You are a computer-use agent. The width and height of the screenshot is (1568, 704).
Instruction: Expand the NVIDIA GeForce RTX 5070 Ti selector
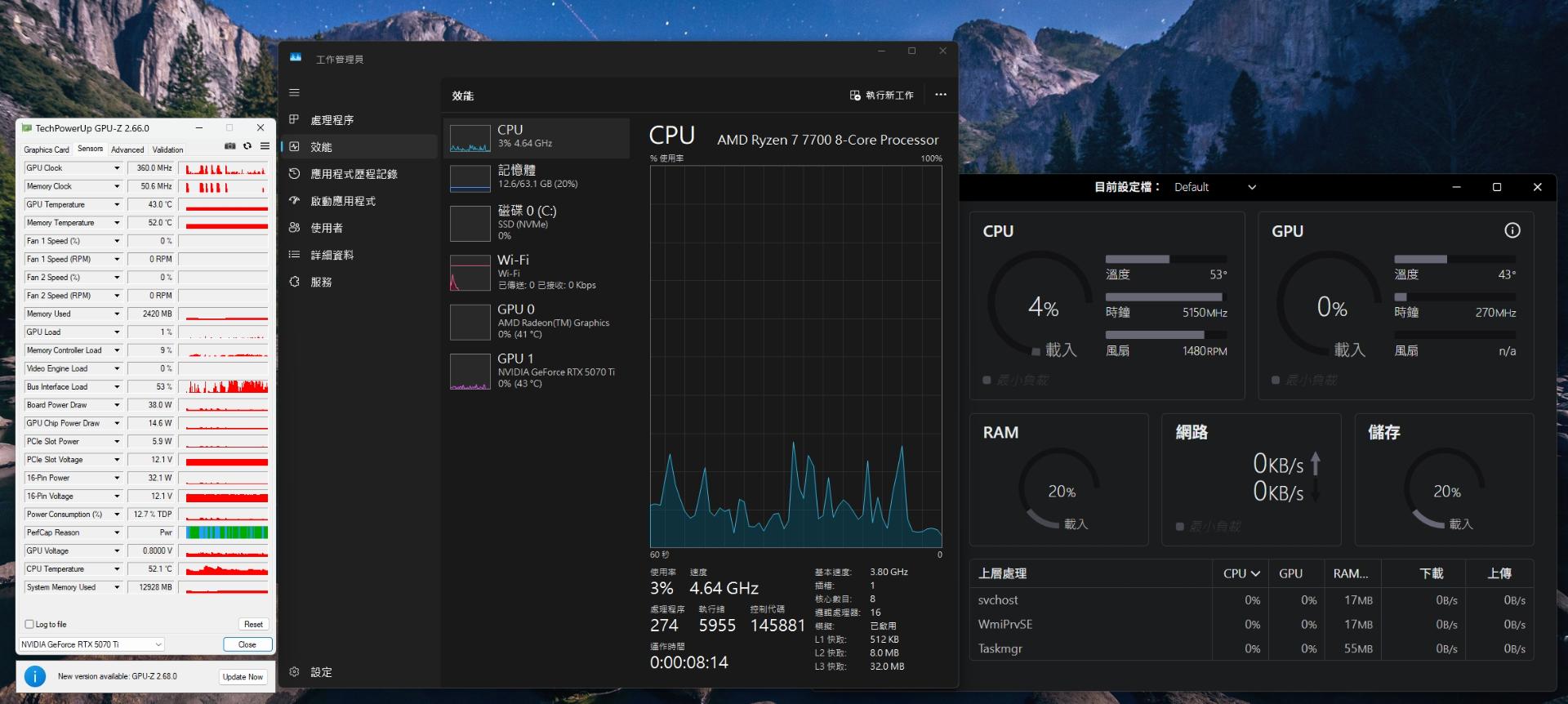pyautogui.click(x=91, y=644)
